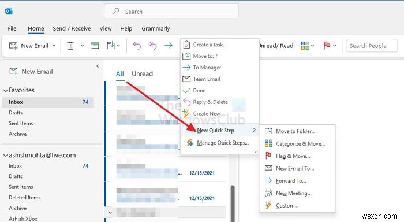The height and width of the screenshot is (222, 404).
Task: Open the Ashish XBox folder
Action: click(x=23, y=219)
